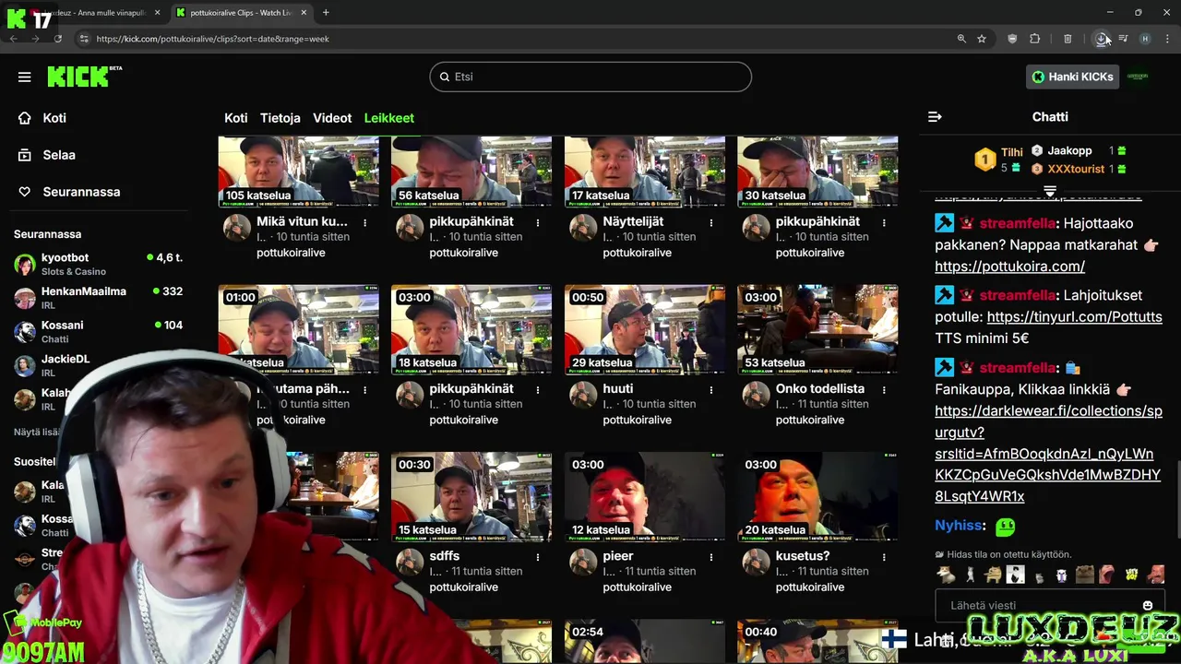Play the clip with 105 katselua
This screenshot has width=1181, height=664.
pos(298,172)
